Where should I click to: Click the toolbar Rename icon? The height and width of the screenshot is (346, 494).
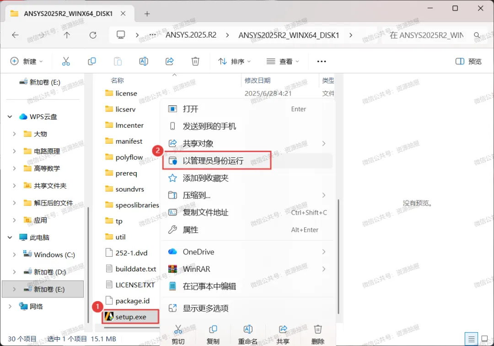click(x=144, y=61)
